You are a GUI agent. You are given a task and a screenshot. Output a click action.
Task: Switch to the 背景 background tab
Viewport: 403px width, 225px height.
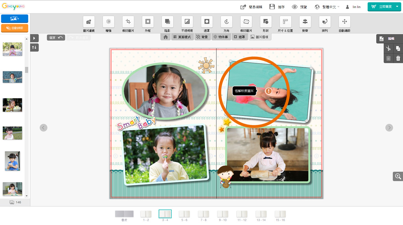pyautogui.click(x=202, y=37)
